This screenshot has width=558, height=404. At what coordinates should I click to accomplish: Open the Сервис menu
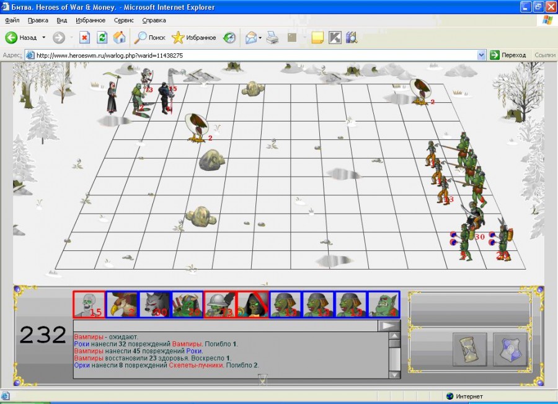(x=123, y=20)
